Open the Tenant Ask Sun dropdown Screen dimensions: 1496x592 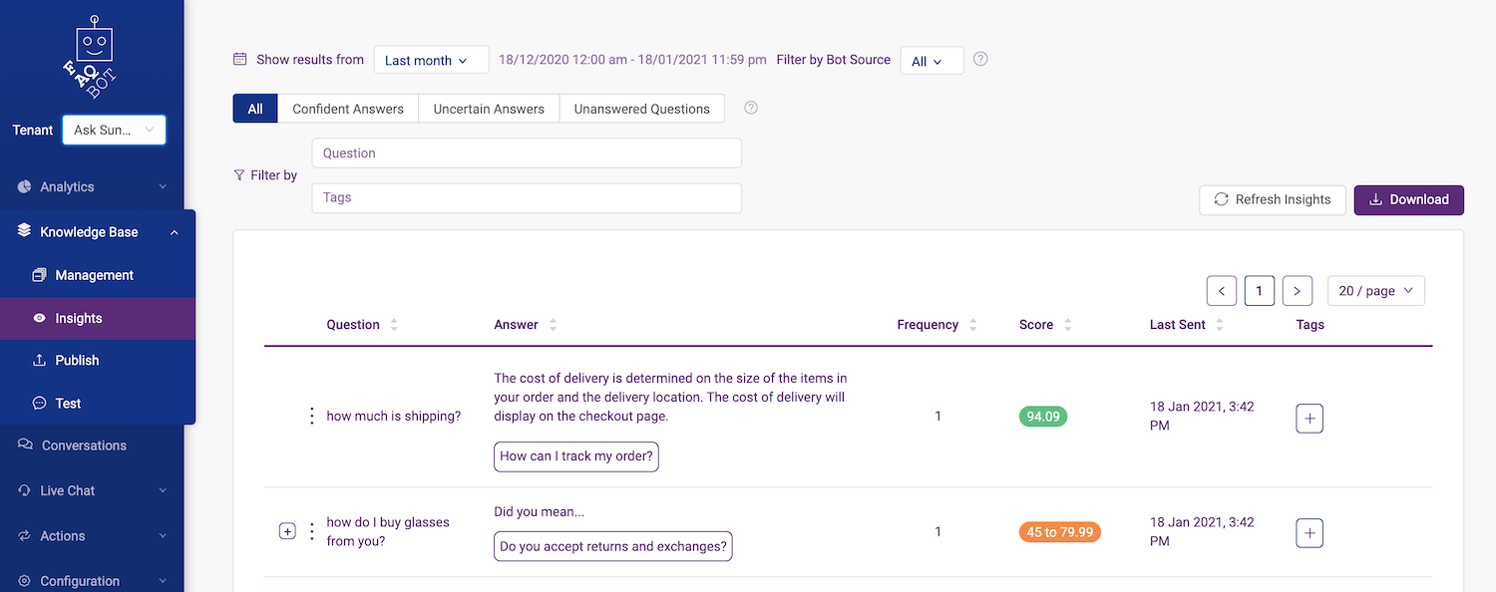114,130
